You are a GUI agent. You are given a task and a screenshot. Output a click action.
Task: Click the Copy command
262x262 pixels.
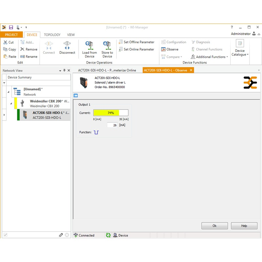[x=10, y=49]
